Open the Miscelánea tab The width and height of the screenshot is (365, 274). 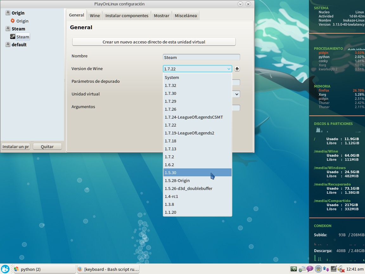[x=186, y=16]
